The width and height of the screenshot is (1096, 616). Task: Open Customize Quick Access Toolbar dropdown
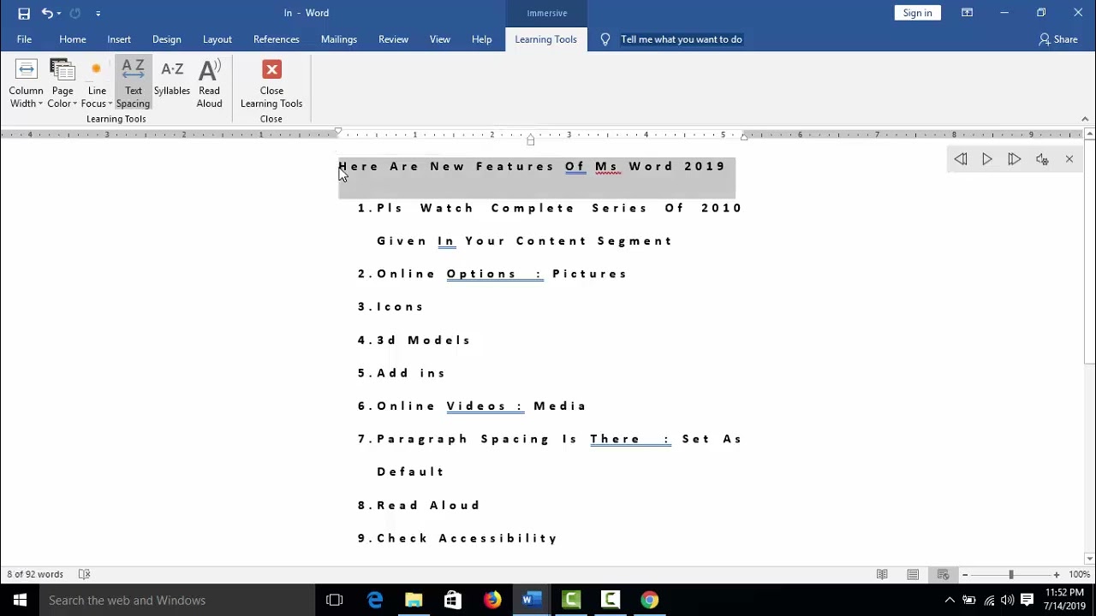98,13
